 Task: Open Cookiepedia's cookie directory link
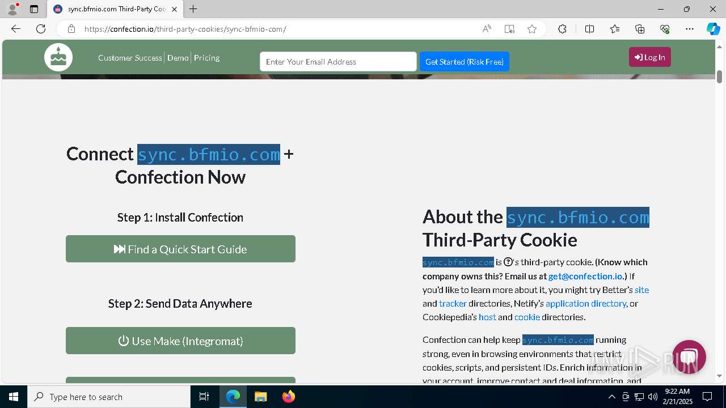coord(527,317)
